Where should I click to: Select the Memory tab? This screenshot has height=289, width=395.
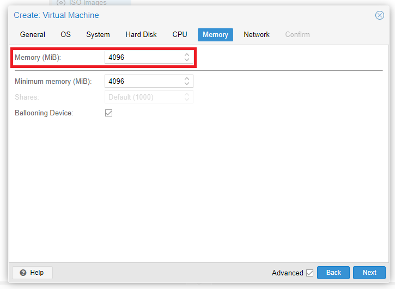(x=215, y=34)
